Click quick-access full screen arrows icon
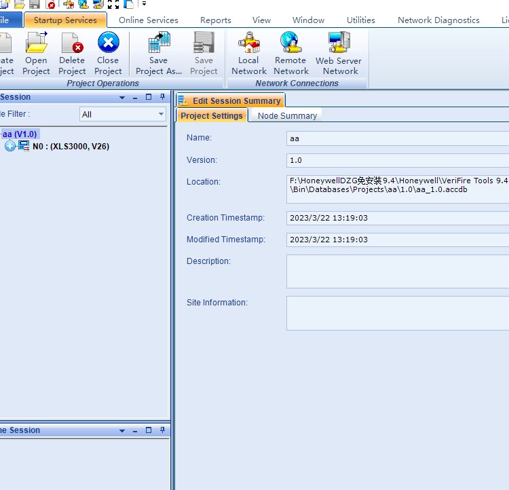509x490 pixels. (113, 4)
